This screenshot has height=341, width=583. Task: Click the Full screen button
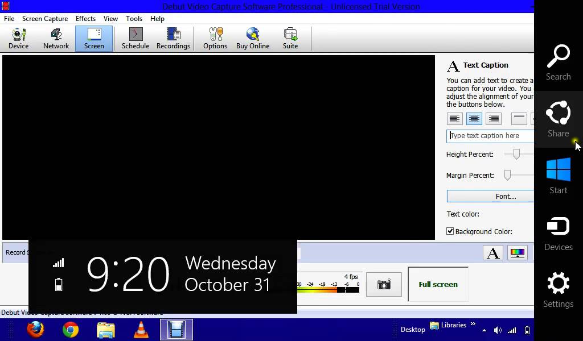(438, 285)
